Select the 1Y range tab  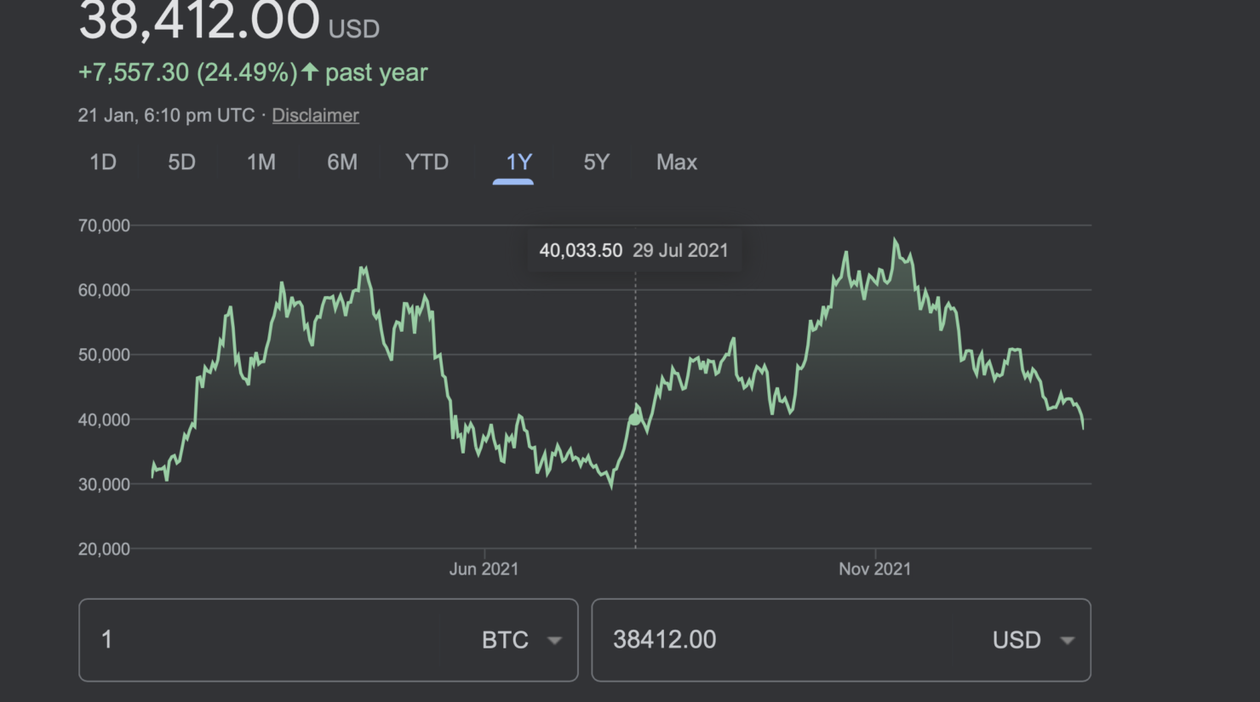[518, 162]
